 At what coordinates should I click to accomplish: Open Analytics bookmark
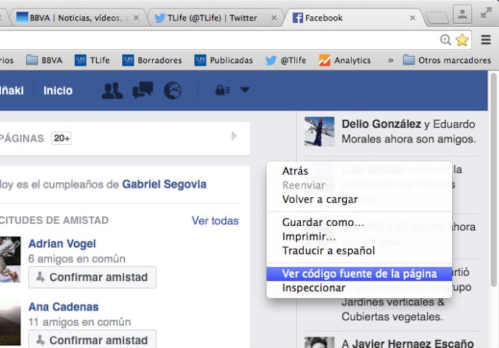click(x=344, y=61)
